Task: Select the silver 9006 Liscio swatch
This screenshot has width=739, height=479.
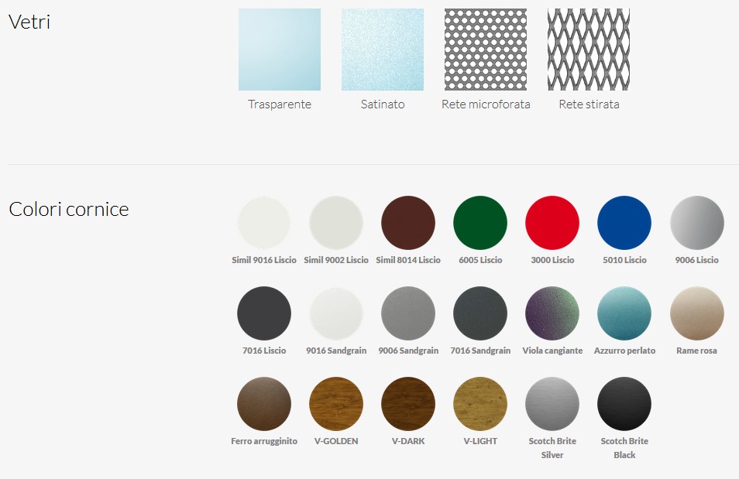Action: tap(697, 223)
